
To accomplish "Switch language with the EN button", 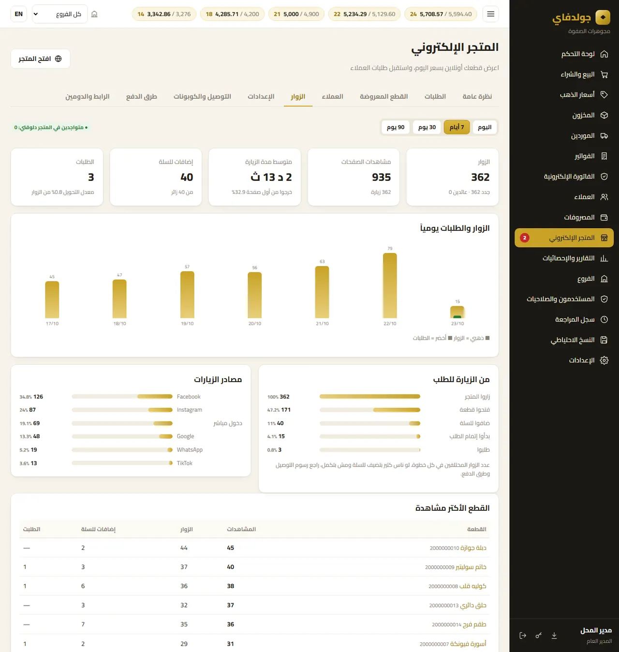I will [19, 14].
